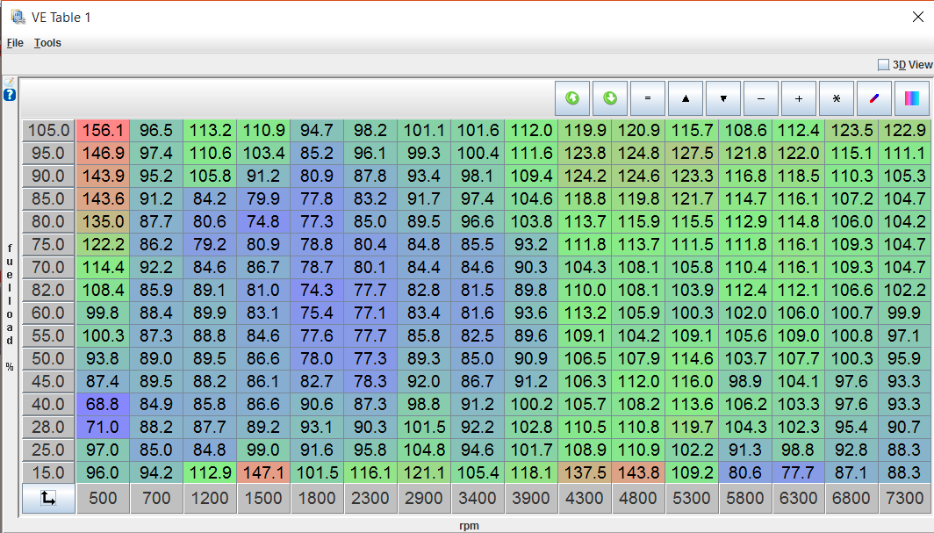The height and width of the screenshot is (533, 934).
Task: Enable the 3D View checkbox
Action: click(884, 64)
